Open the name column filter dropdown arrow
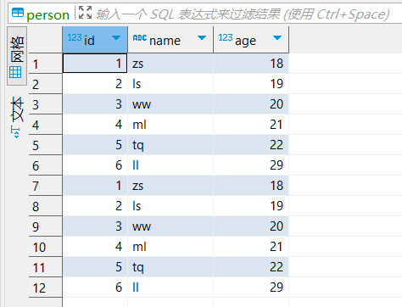Screen dimensions: 402x307 [202, 37]
